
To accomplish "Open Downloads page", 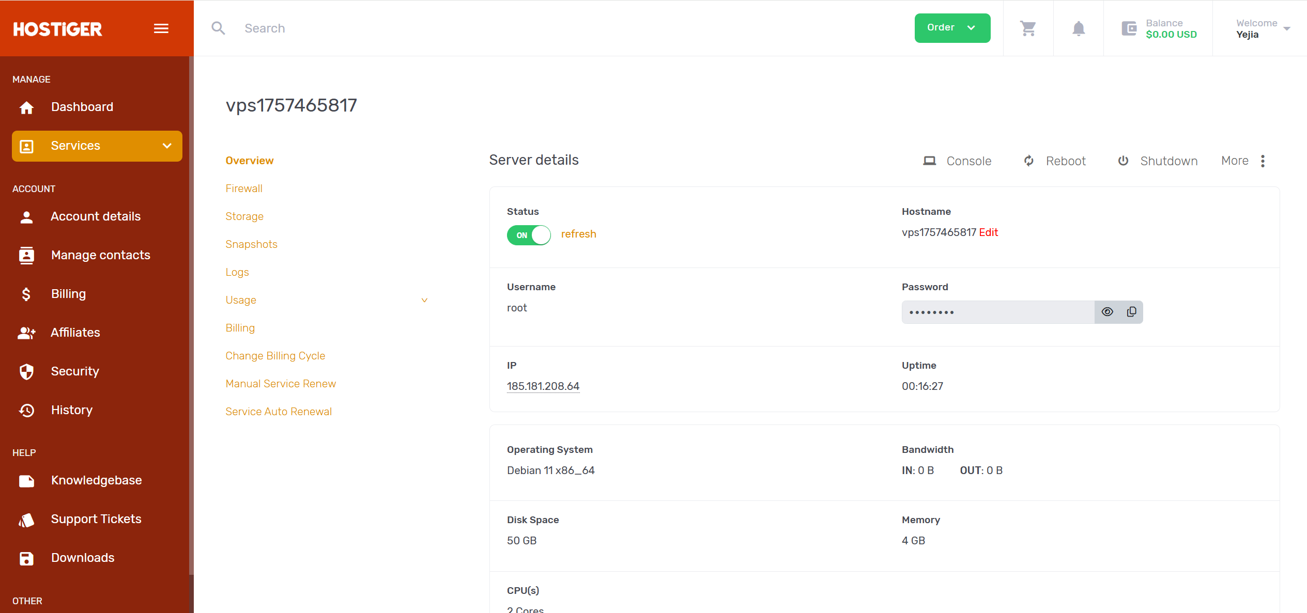I will click(x=83, y=558).
